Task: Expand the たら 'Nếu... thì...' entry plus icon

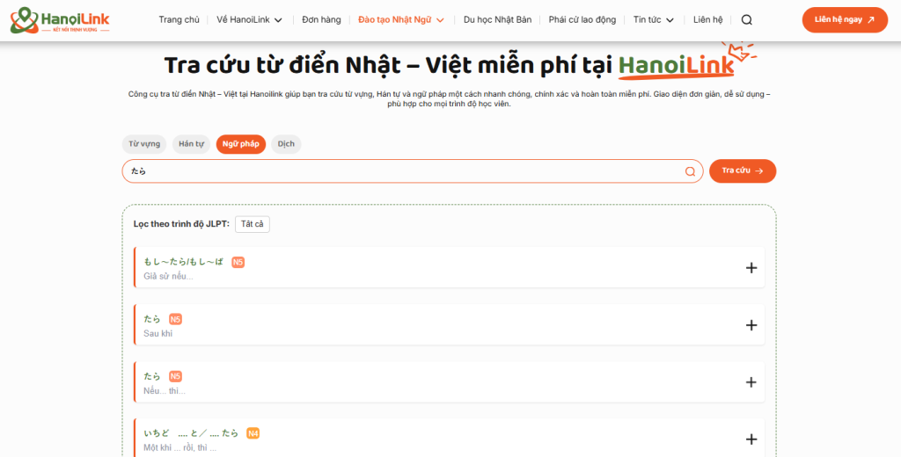Action: tap(751, 382)
